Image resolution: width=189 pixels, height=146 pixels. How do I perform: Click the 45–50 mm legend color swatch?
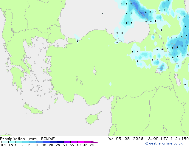[x=88, y=142]
